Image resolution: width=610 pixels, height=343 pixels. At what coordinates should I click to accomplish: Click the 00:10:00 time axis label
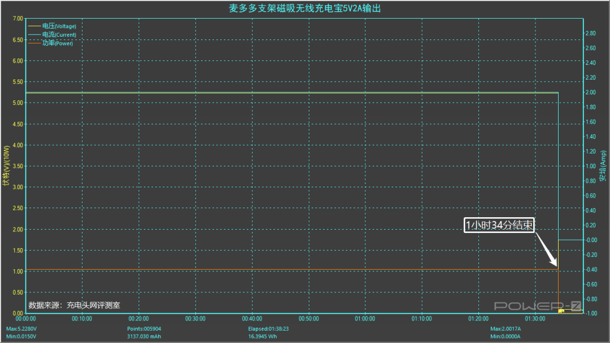[82, 319]
